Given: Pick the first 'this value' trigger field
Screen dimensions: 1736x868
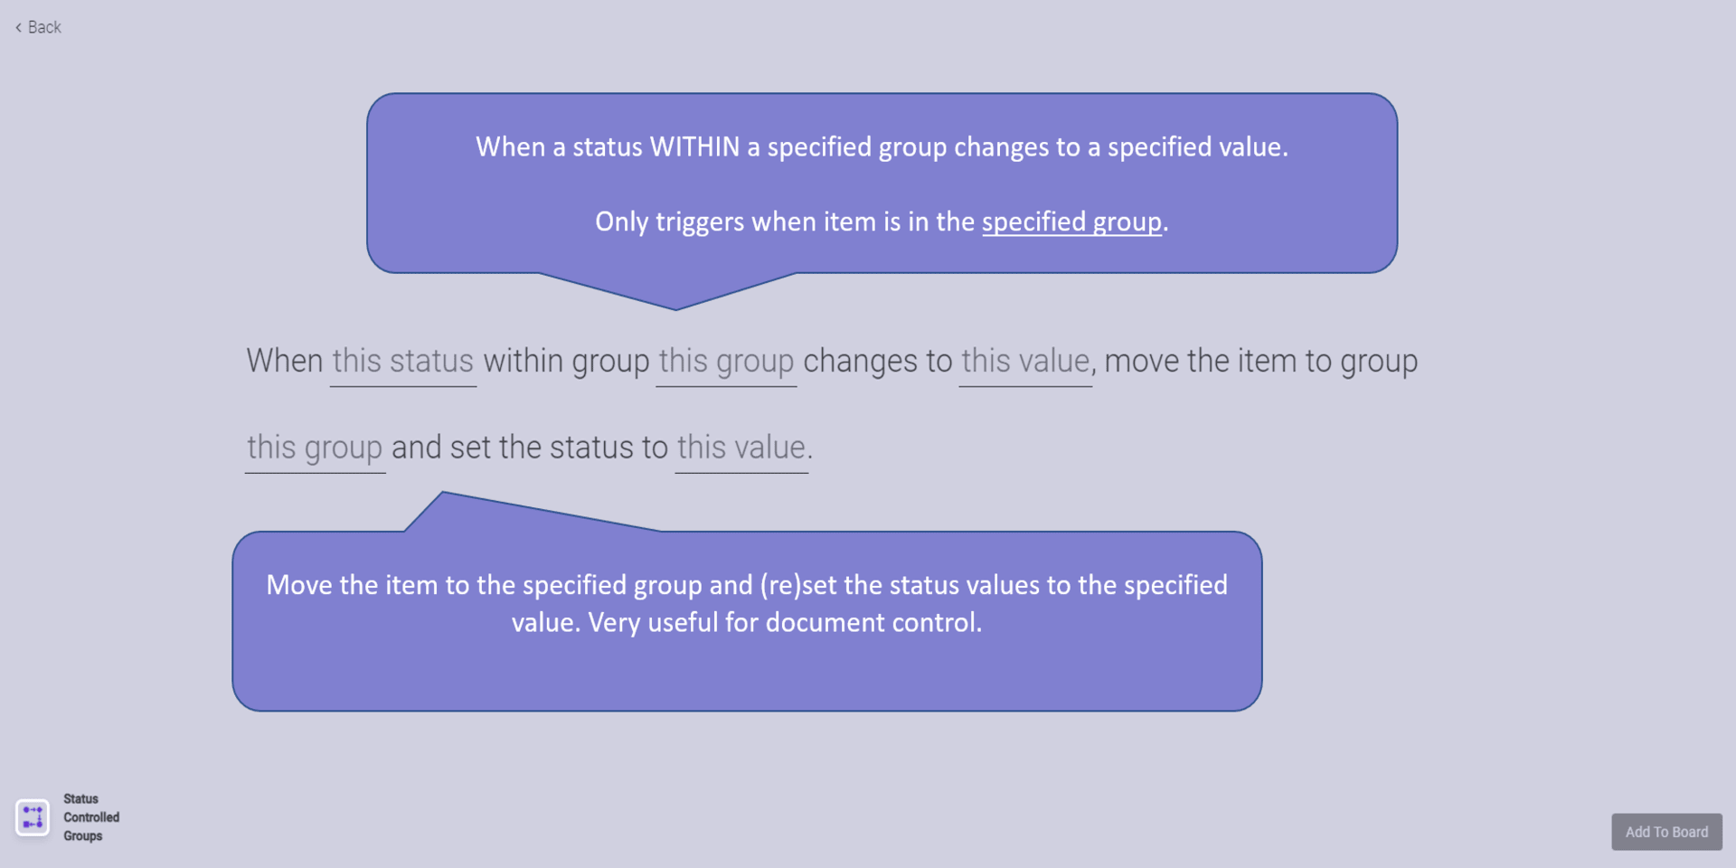Looking at the screenshot, I should tap(1025, 362).
